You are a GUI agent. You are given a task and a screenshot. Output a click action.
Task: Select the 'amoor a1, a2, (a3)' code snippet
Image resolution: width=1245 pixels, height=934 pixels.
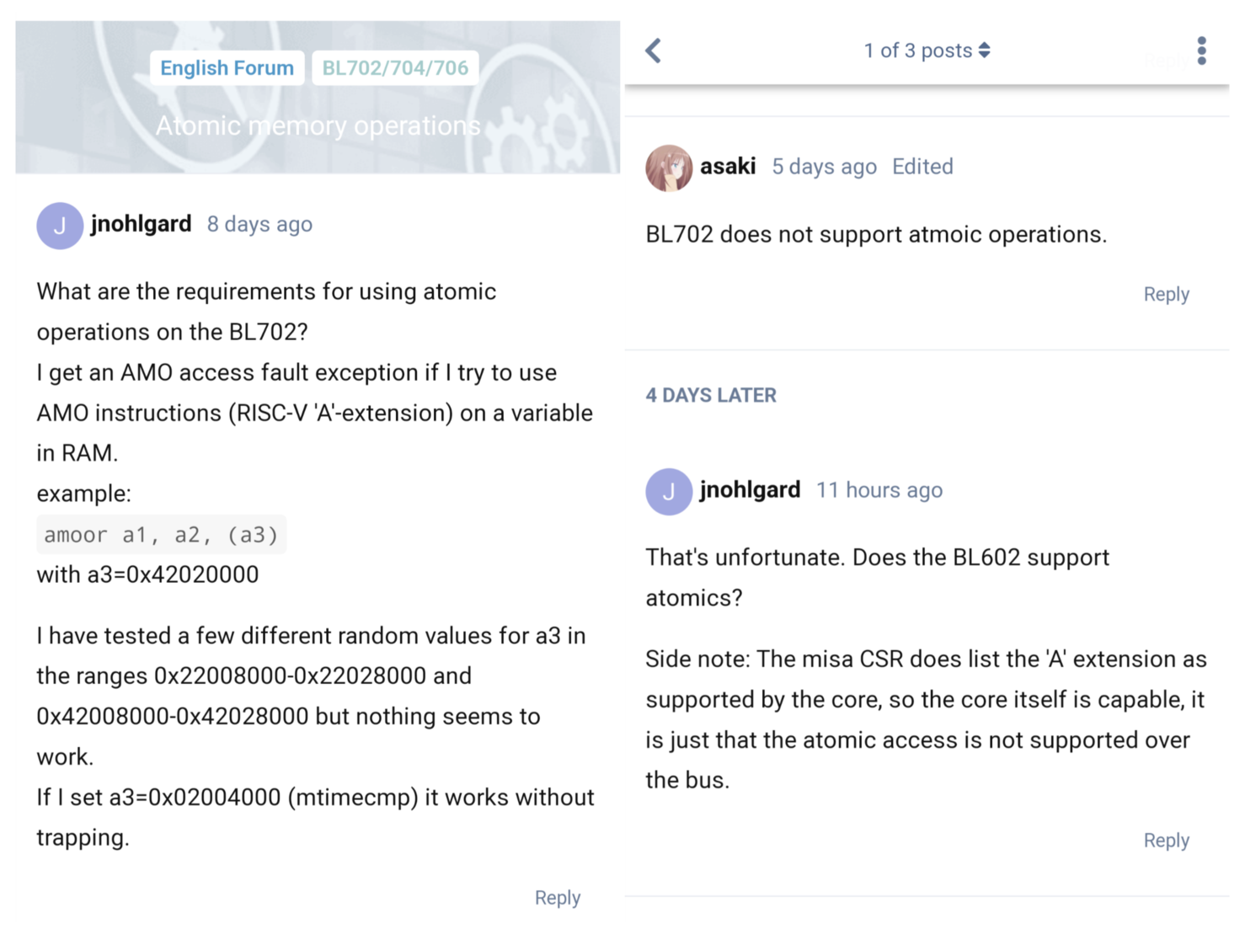pyautogui.click(x=161, y=535)
